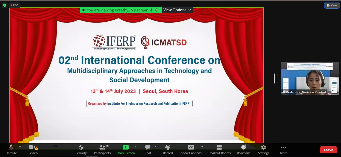This screenshot has height=157, width=341.
Task: Open Zoom Settings gear
Action: click(x=264, y=150)
